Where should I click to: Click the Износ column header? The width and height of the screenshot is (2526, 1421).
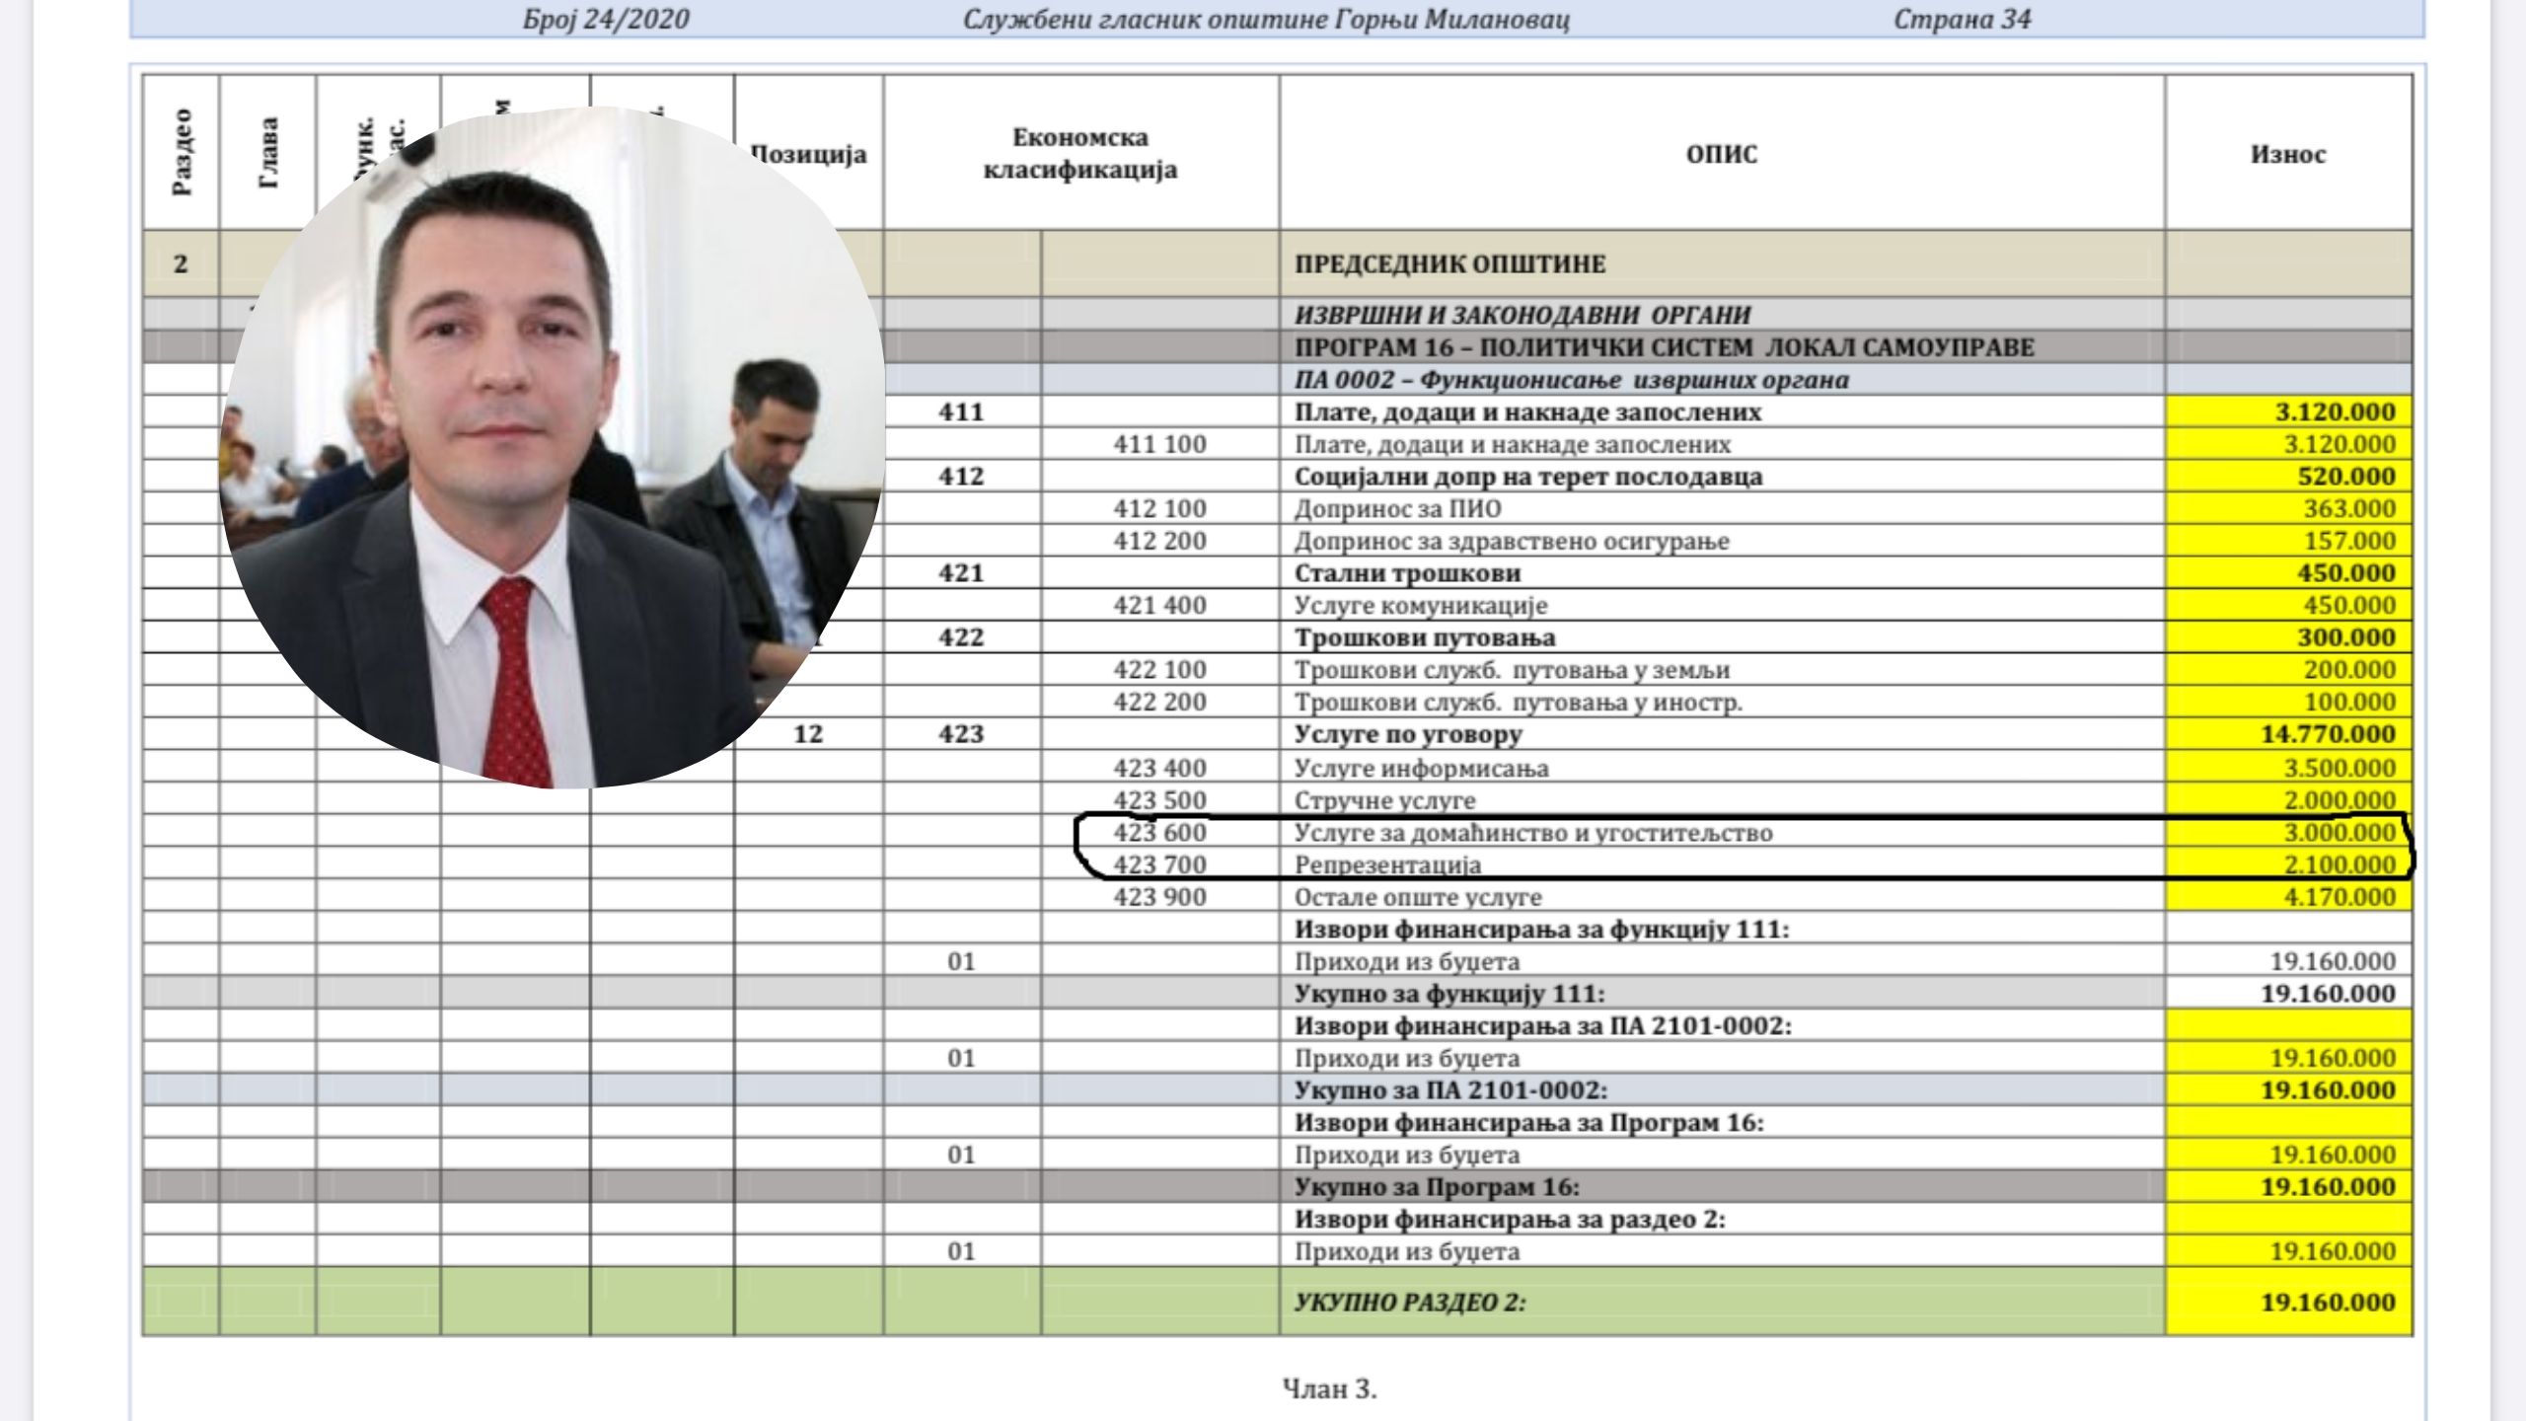[x=2288, y=154]
